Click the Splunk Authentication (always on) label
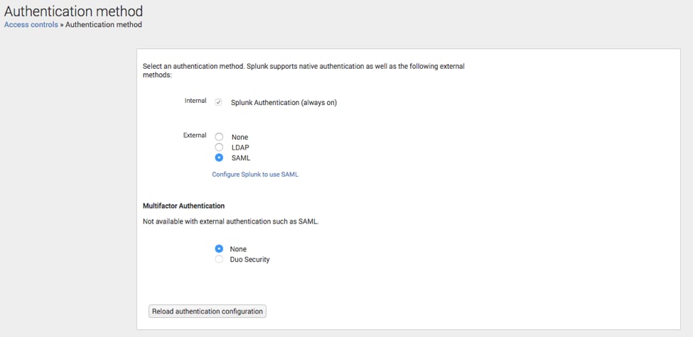 [284, 103]
